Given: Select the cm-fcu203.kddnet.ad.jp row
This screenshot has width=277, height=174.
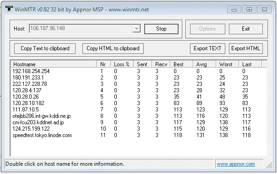Looking at the screenshot, I should pos(138,122).
